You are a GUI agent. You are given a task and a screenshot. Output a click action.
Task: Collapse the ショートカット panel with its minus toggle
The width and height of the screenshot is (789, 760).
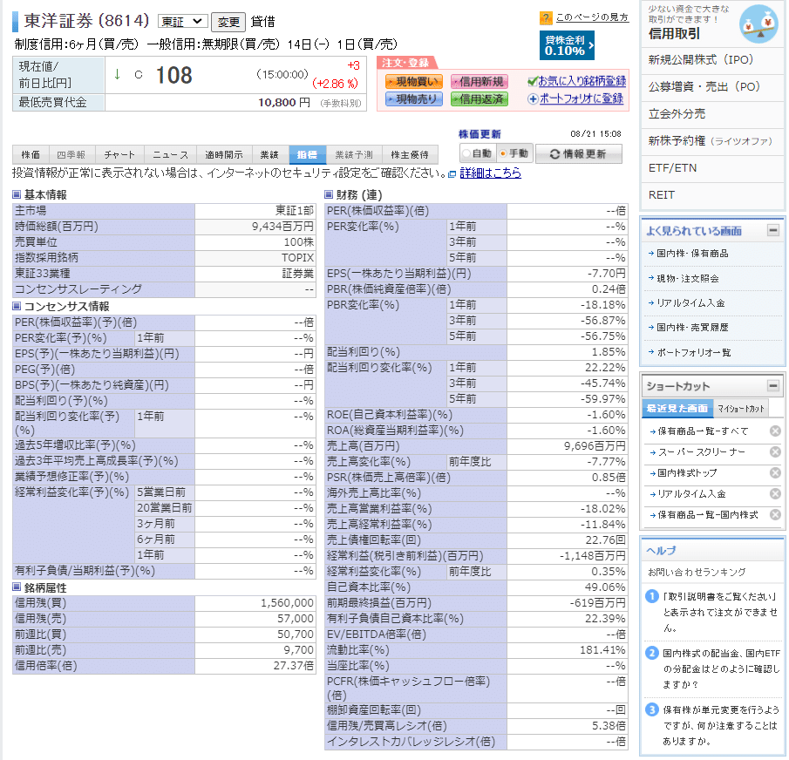[x=772, y=385]
